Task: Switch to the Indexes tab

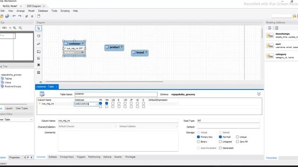Action: tap(53, 157)
